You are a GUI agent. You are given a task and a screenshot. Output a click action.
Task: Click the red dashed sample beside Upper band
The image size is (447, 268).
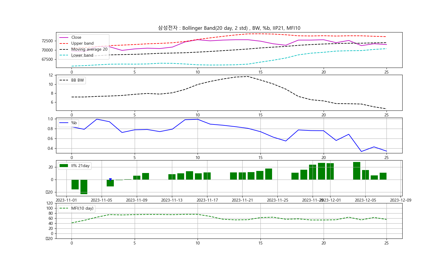64,43
